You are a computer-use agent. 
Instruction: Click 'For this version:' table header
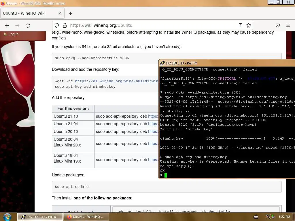tap(73, 108)
